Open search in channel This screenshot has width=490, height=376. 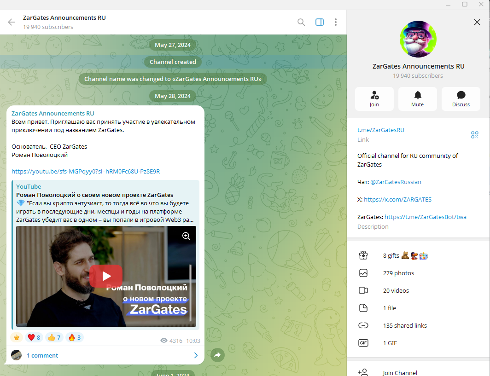click(301, 22)
